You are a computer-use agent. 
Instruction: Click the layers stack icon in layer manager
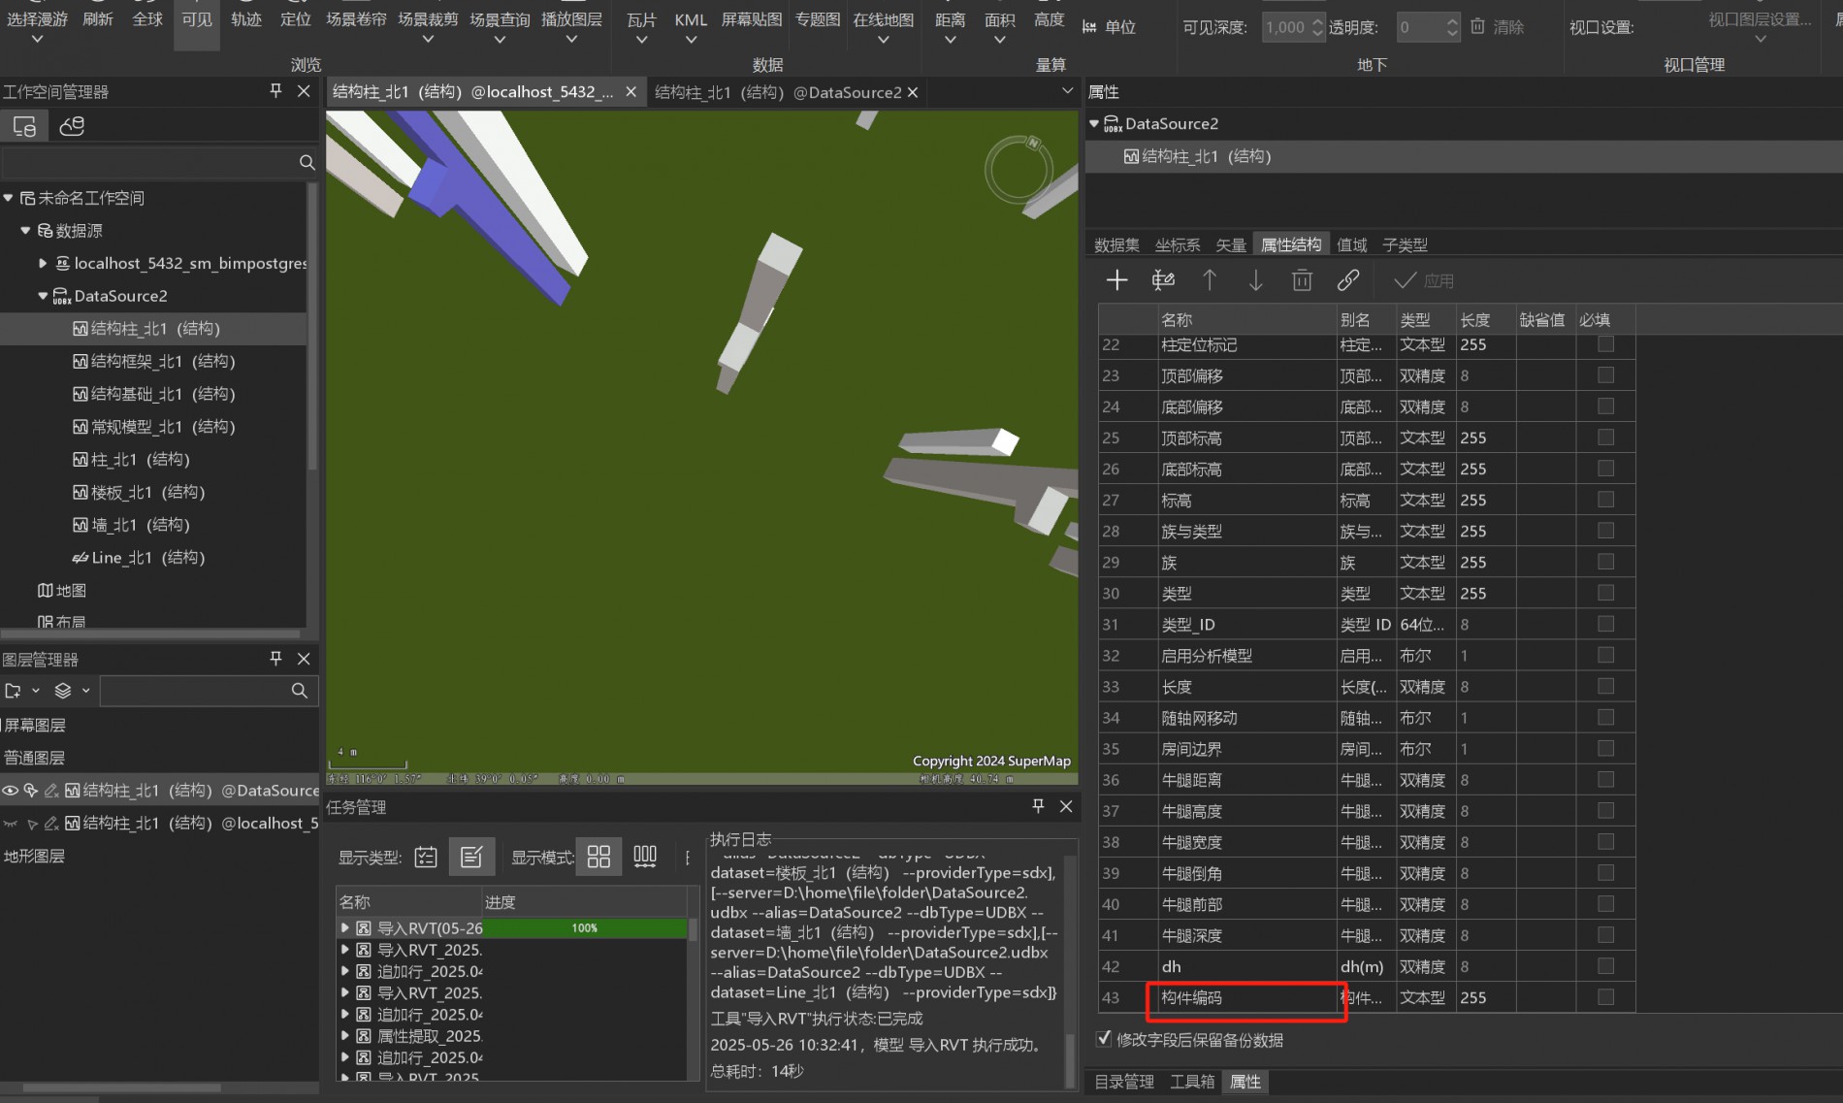click(63, 691)
